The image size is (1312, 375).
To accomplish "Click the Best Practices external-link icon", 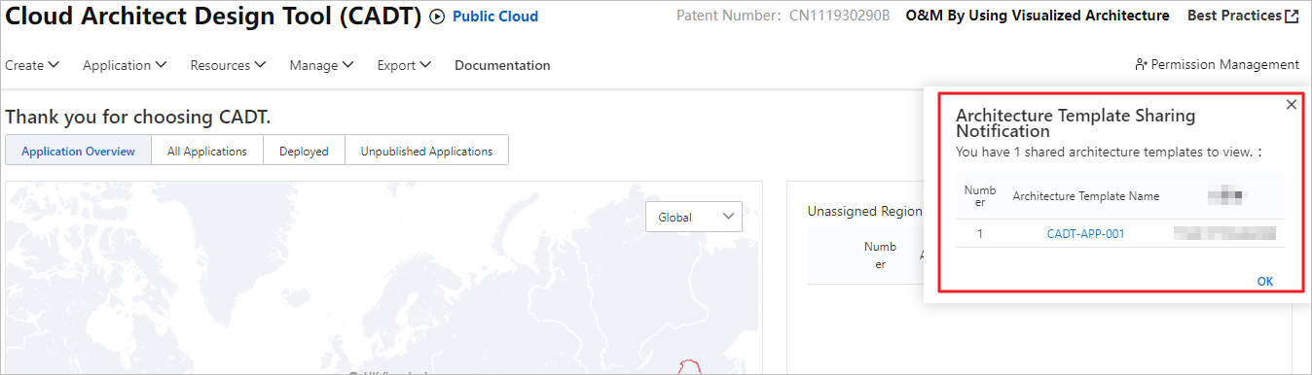I will click(1292, 16).
